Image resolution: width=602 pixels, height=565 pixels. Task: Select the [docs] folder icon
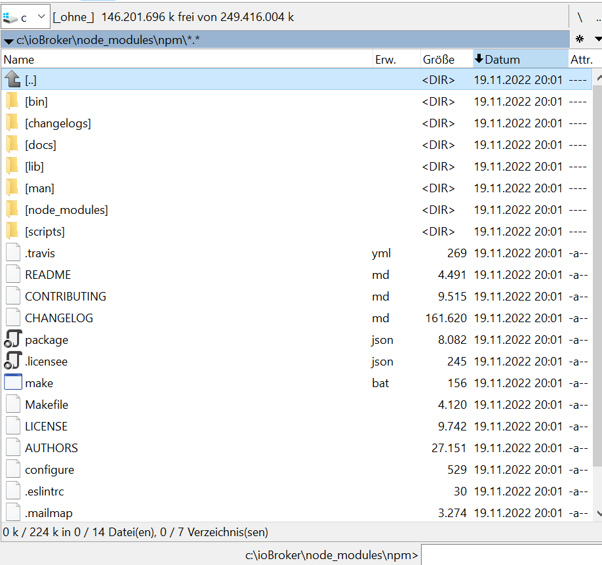coord(12,145)
